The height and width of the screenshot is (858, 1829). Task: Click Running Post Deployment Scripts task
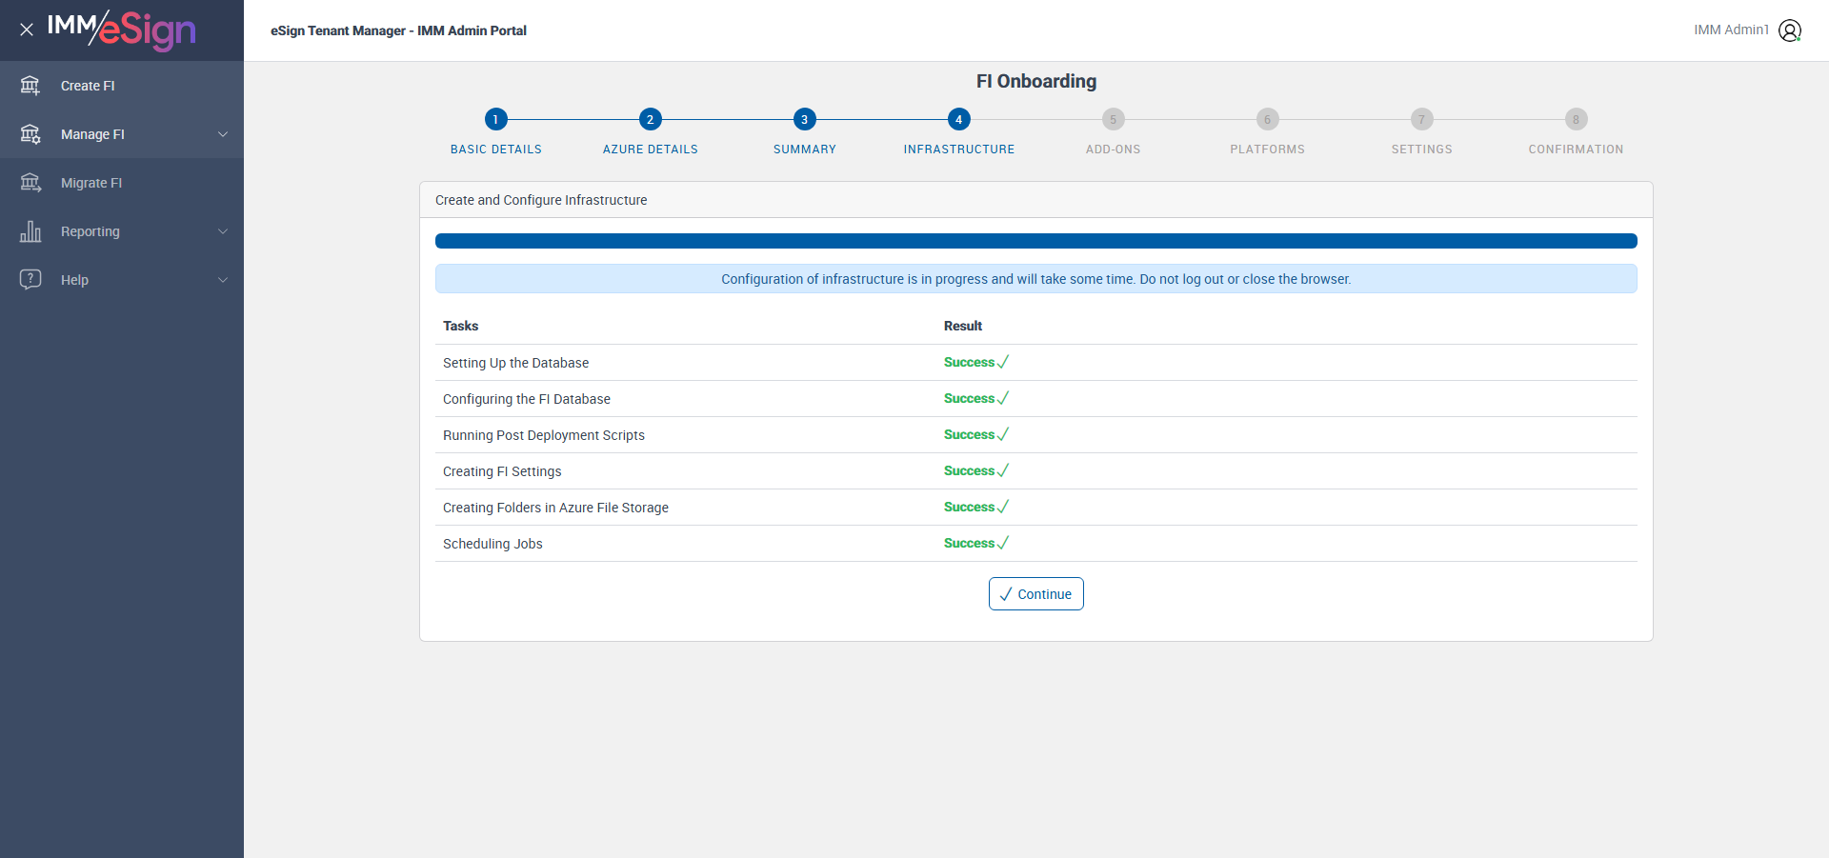(x=544, y=435)
